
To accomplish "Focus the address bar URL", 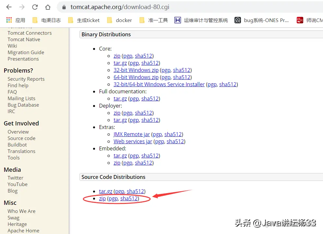I will coord(120,7).
